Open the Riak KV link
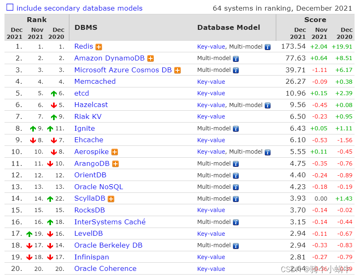 pos(88,116)
